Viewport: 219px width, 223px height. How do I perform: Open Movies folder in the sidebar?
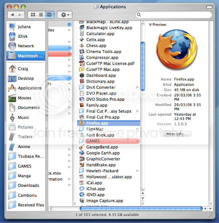26,98
